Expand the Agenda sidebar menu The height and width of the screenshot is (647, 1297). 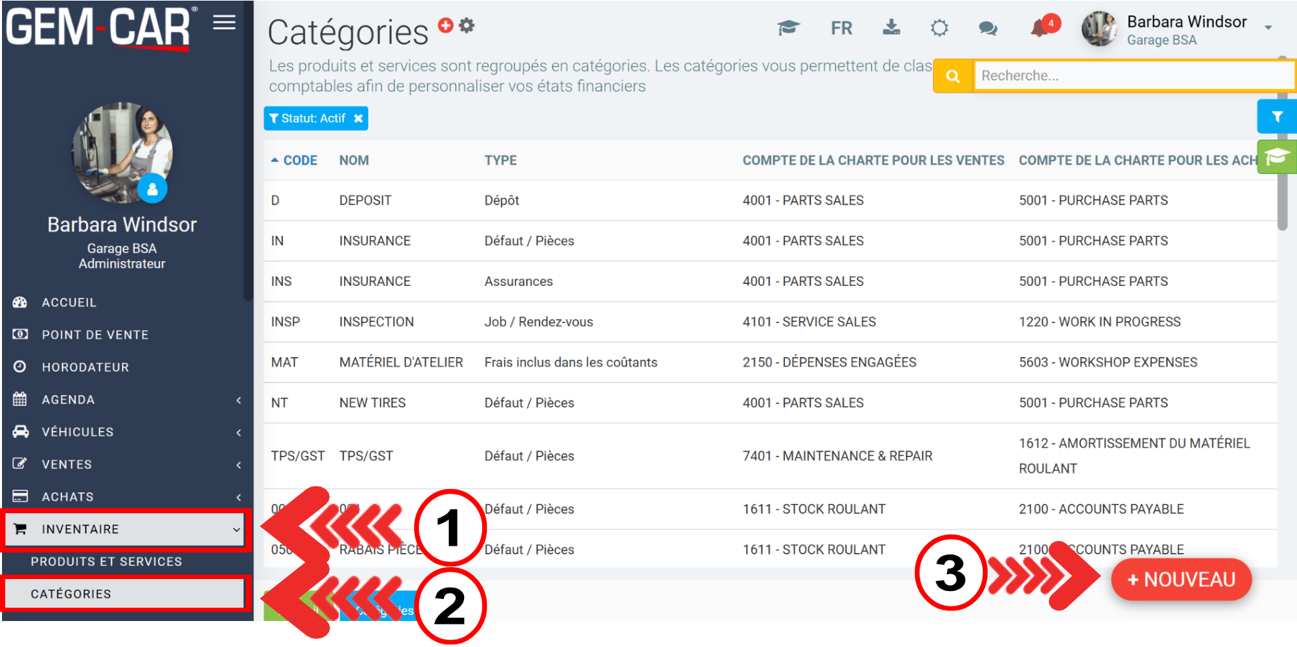click(x=127, y=400)
